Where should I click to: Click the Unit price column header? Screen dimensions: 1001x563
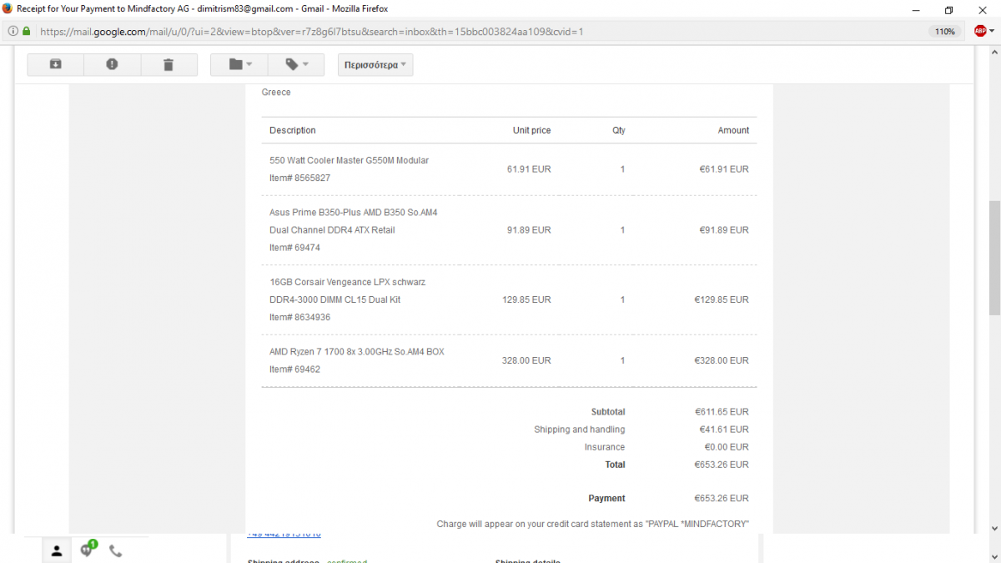pyautogui.click(x=531, y=130)
